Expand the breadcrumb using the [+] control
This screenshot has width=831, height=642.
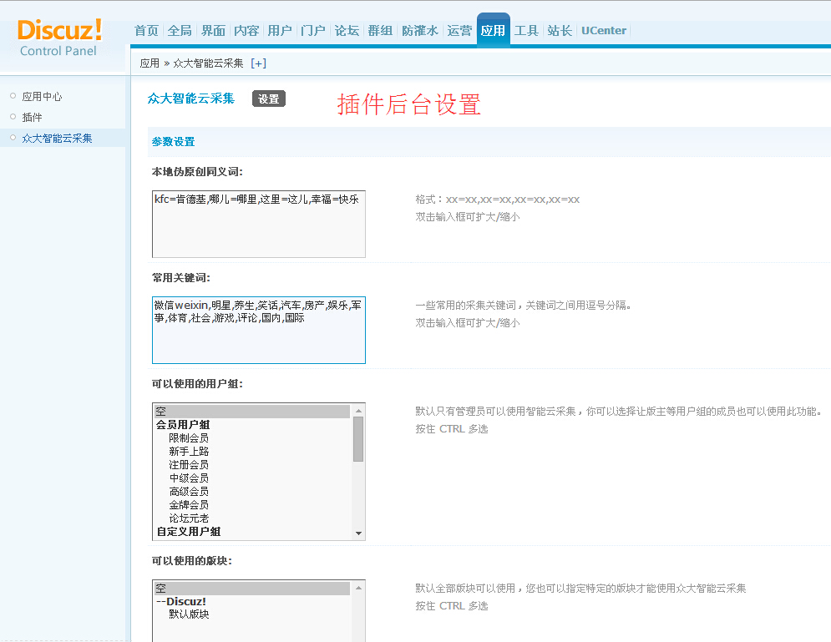(x=257, y=62)
